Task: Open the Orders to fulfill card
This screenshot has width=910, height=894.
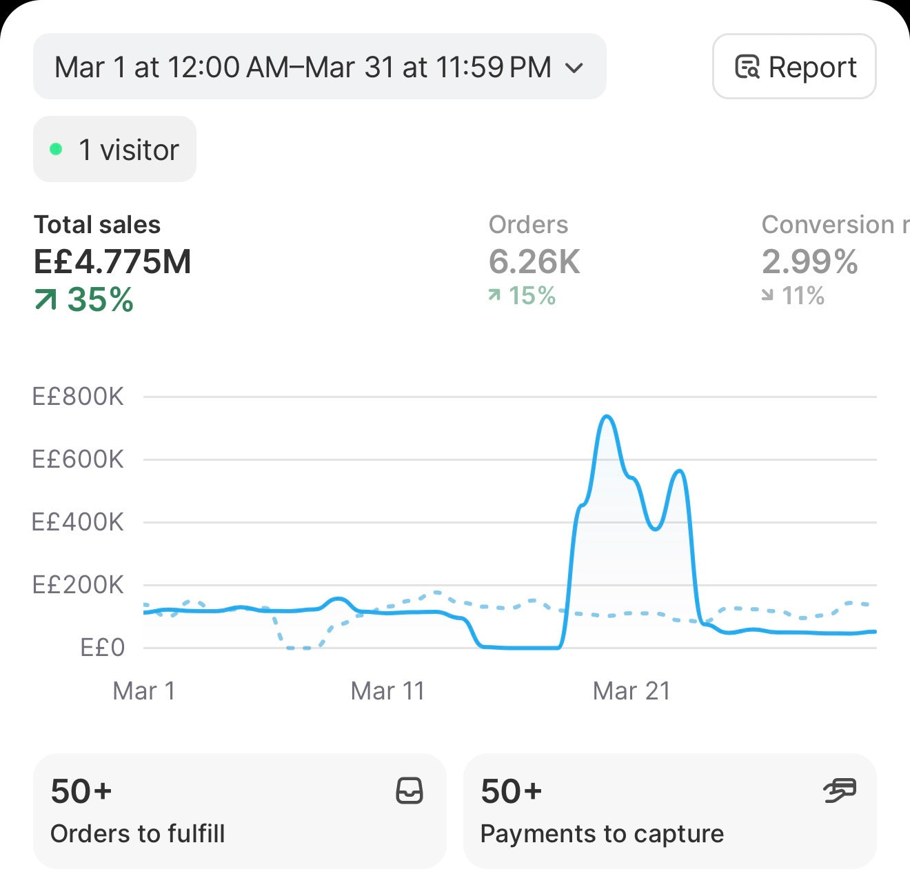Action: pyautogui.click(x=240, y=811)
